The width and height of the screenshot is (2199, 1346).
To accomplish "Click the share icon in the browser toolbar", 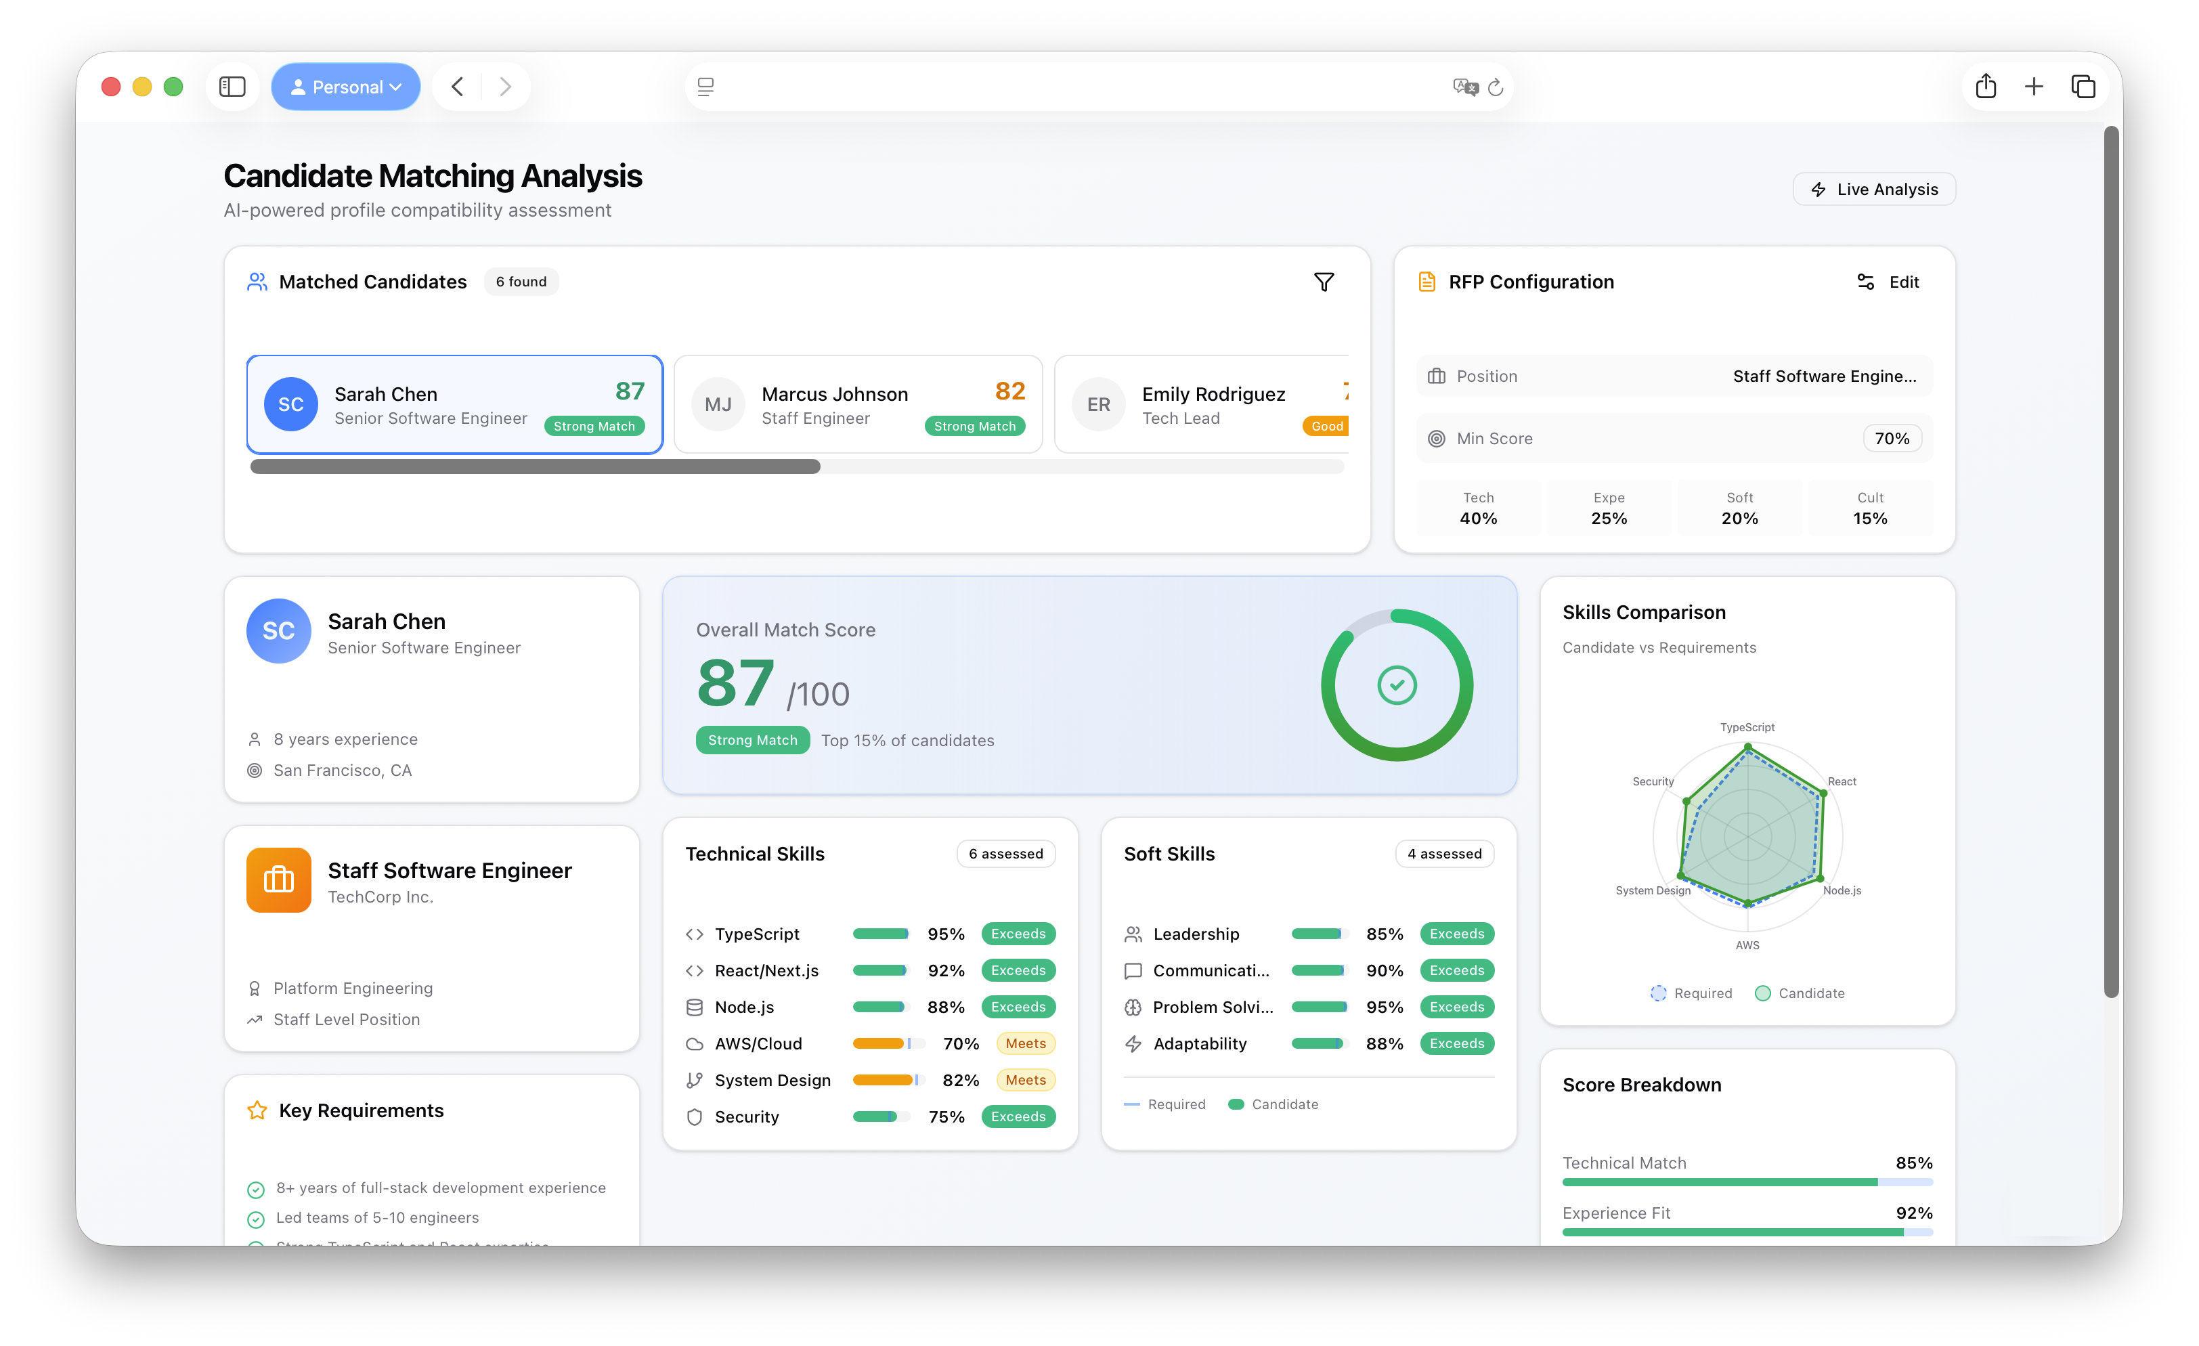I will click(1986, 87).
